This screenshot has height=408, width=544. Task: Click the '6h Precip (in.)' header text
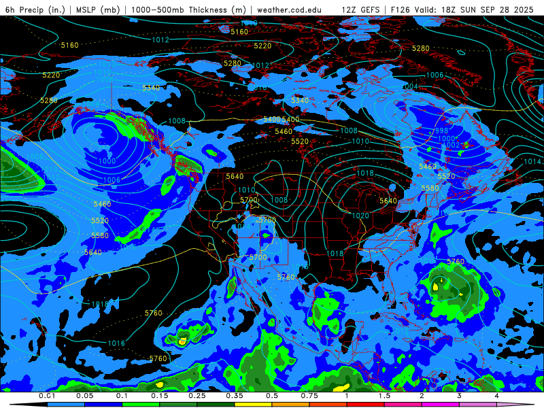tap(35, 10)
